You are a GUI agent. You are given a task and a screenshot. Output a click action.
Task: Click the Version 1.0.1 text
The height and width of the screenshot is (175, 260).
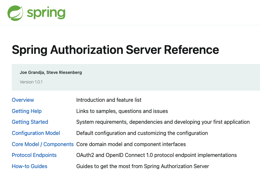click(31, 82)
